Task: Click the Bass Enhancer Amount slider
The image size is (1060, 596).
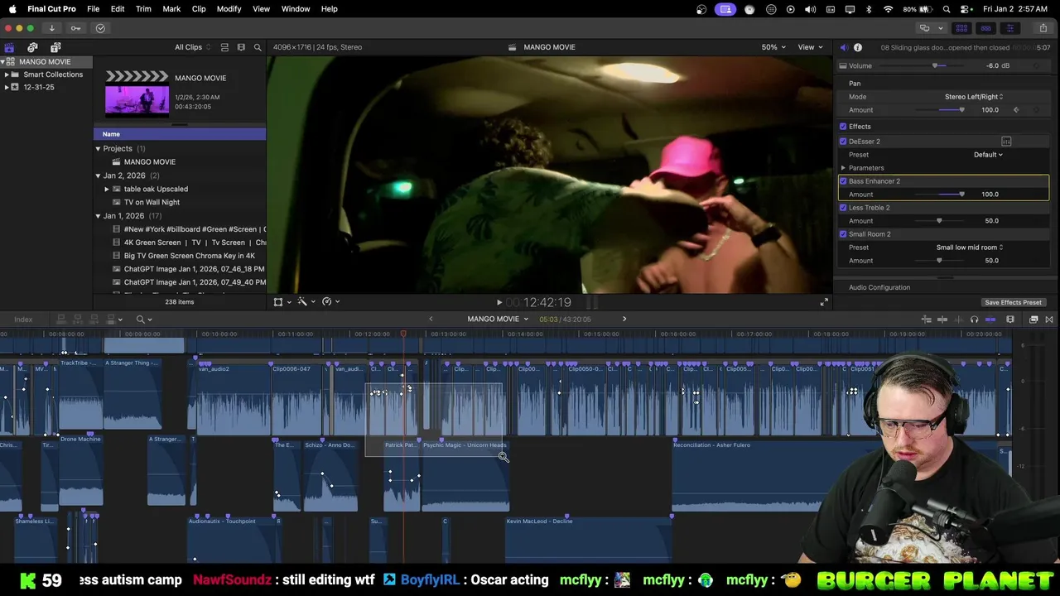Action: (939, 195)
